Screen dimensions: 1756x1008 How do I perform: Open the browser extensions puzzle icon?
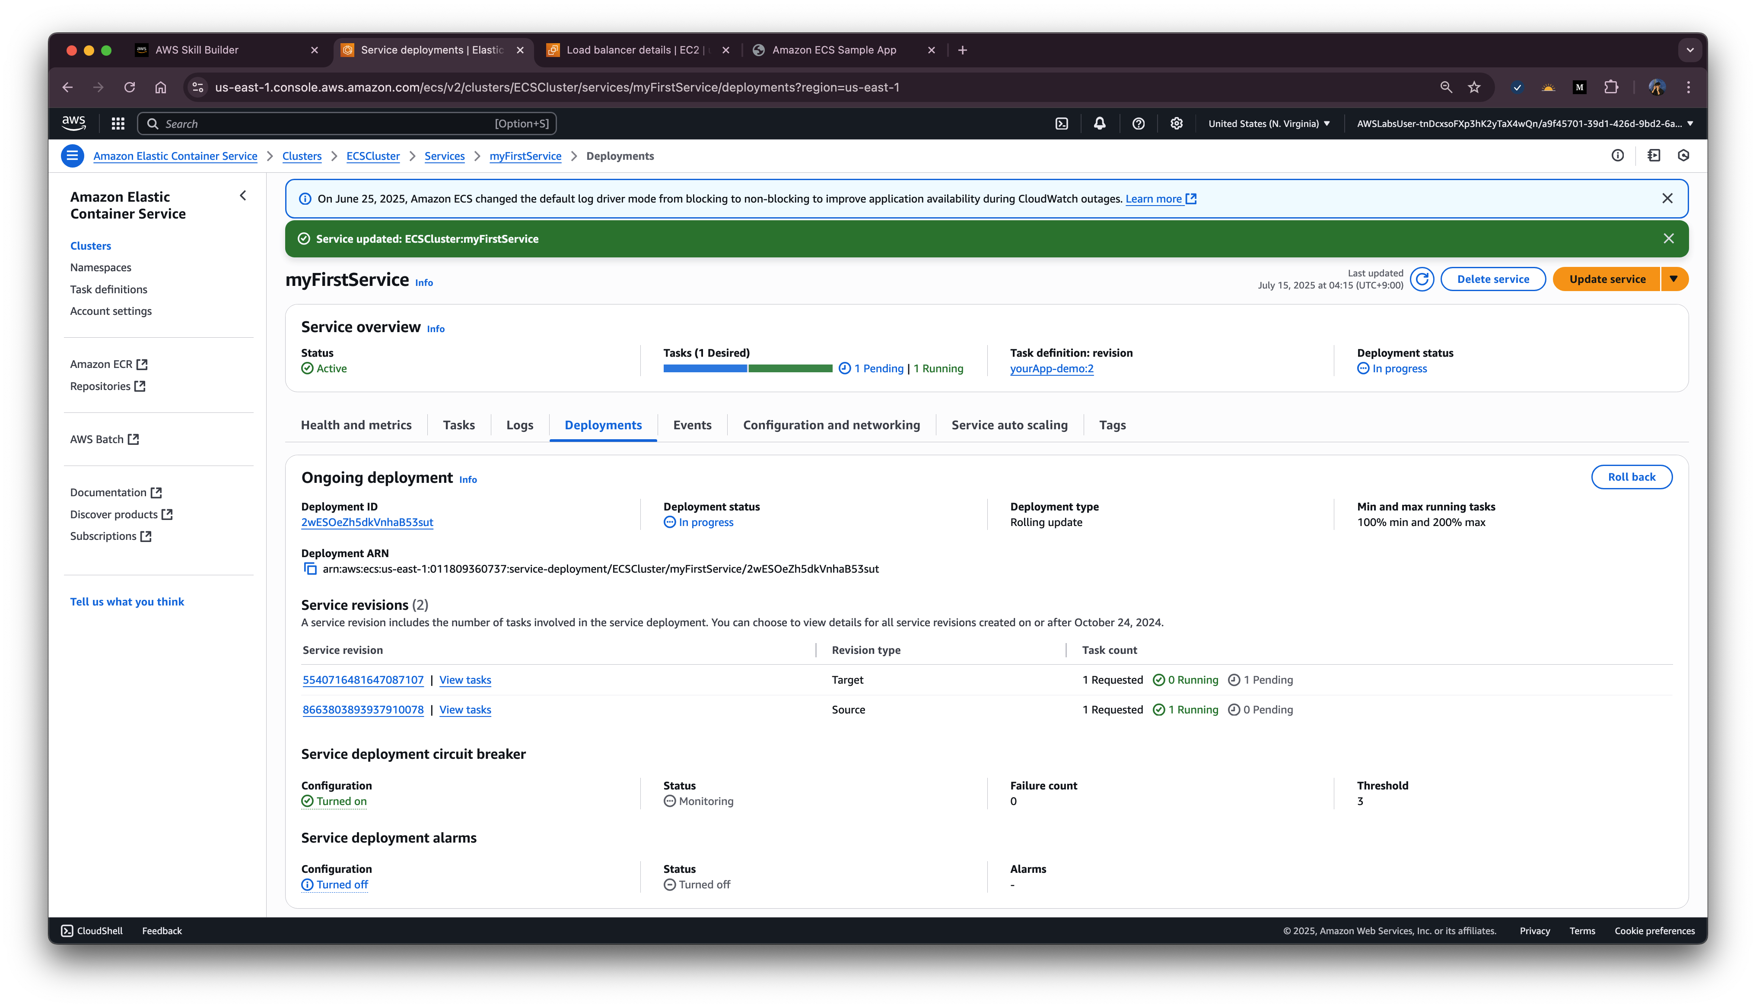click(1611, 87)
